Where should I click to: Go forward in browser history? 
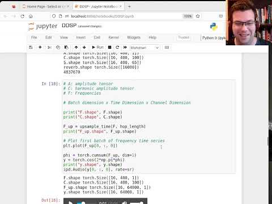pos(14,16)
